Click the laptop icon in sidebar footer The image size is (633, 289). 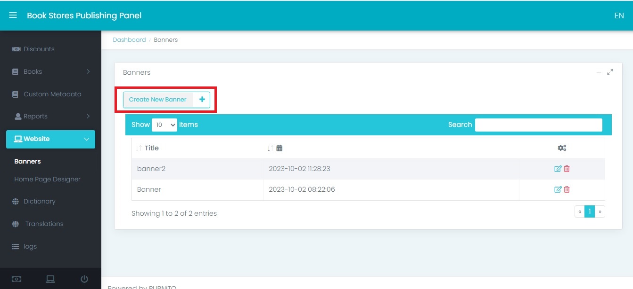(x=50, y=279)
